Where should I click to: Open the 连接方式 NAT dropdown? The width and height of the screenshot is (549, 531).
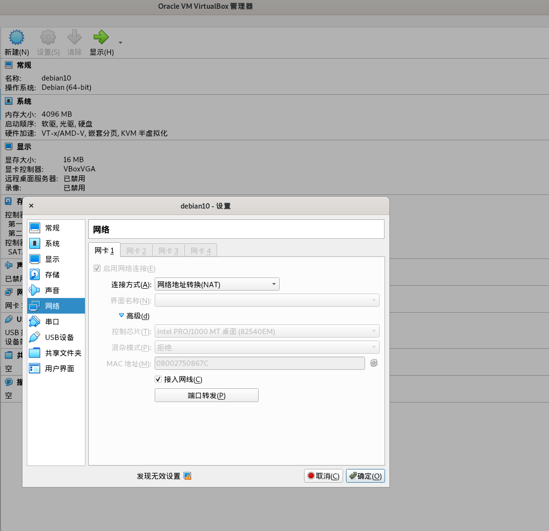click(217, 284)
